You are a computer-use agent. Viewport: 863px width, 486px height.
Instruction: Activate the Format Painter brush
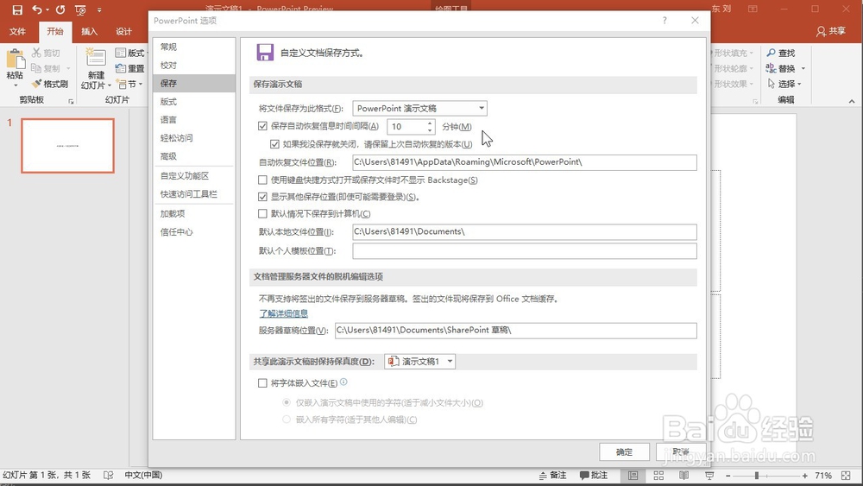(36, 84)
